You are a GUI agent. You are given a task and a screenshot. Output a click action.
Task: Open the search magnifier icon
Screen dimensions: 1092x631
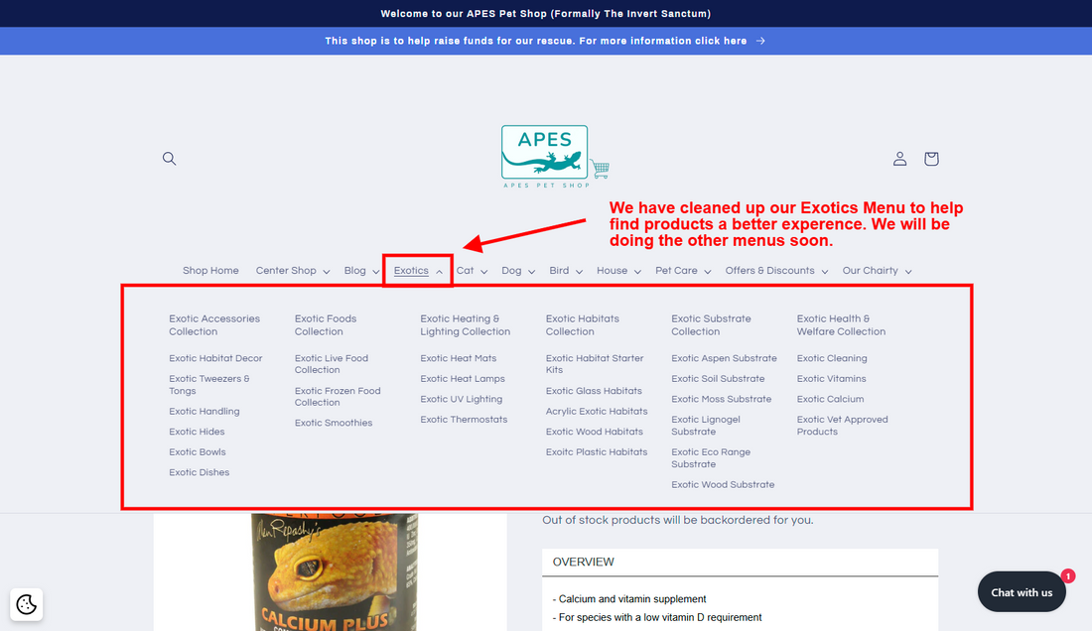point(169,159)
